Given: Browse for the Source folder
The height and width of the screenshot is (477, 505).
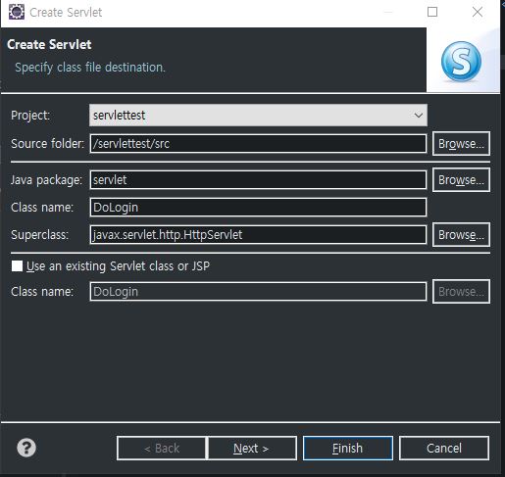Looking at the screenshot, I should 461,144.
